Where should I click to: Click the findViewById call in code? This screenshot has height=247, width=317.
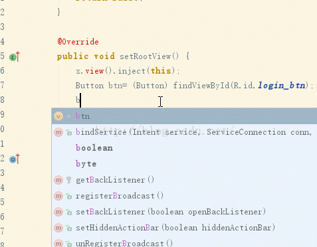coord(201,86)
